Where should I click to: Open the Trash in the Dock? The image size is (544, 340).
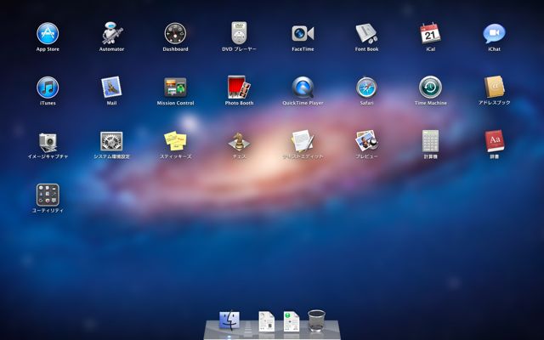pos(316,320)
